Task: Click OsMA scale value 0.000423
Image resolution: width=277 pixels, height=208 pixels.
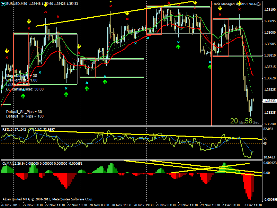Action: 270,163
